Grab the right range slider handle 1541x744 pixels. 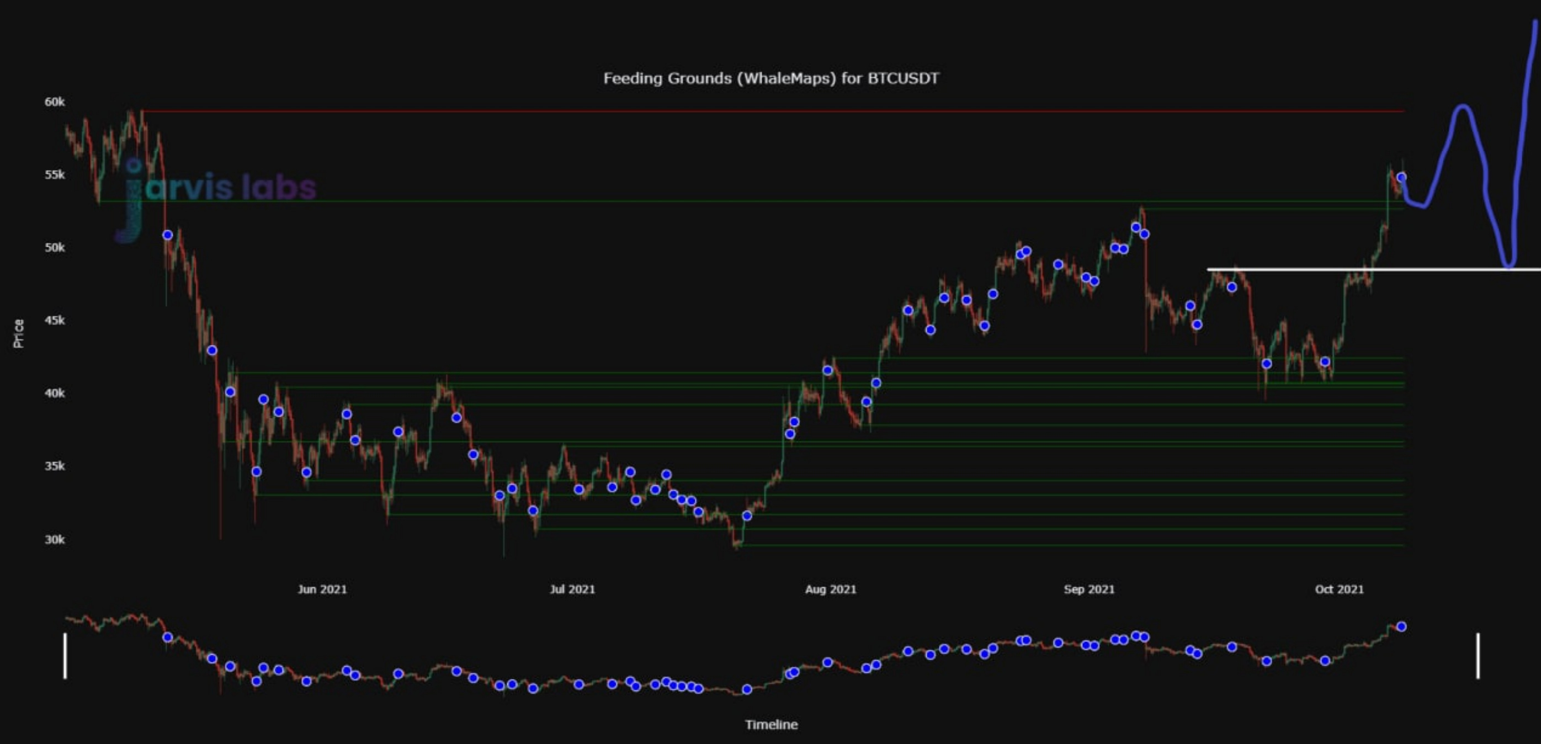1478,656
